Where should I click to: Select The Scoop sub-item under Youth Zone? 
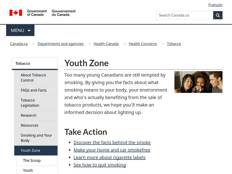32,160
